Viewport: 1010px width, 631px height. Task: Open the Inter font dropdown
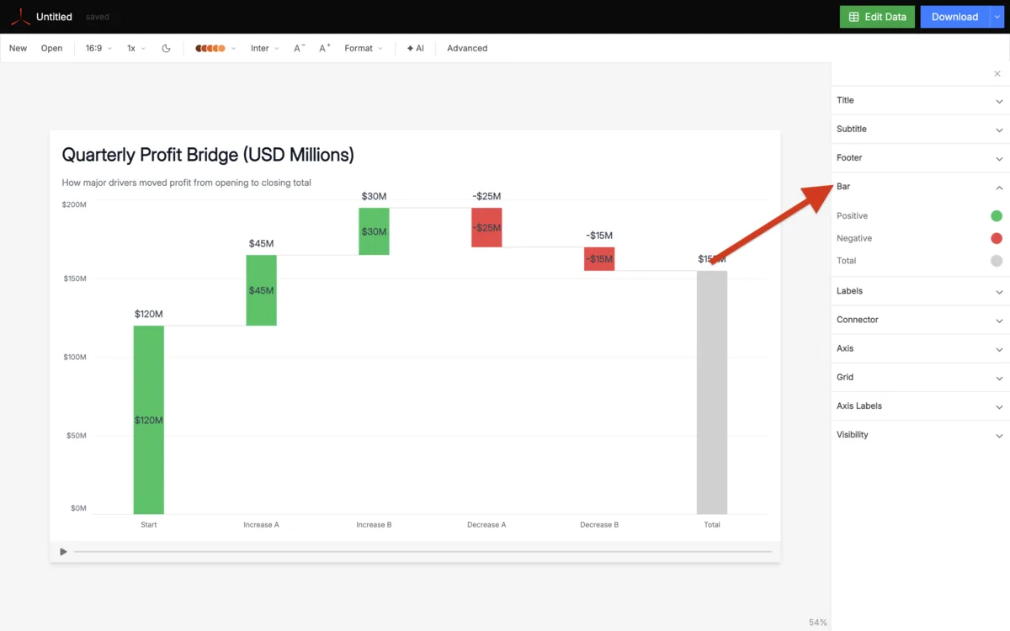pyautogui.click(x=265, y=48)
